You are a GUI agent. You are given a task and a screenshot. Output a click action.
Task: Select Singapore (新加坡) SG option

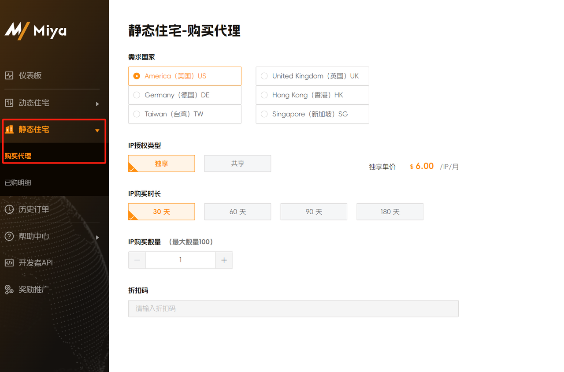tap(312, 114)
